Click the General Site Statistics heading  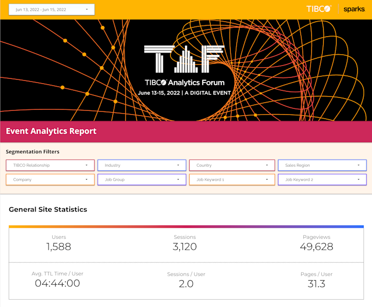[x=48, y=209]
